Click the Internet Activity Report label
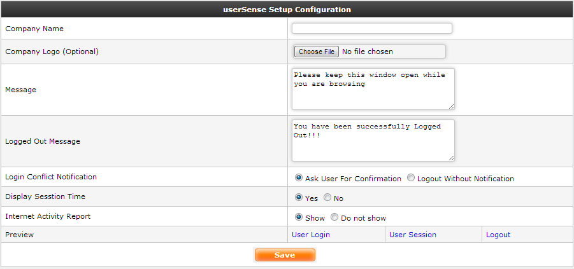The height and width of the screenshot is (269, 574). point(48,216)
